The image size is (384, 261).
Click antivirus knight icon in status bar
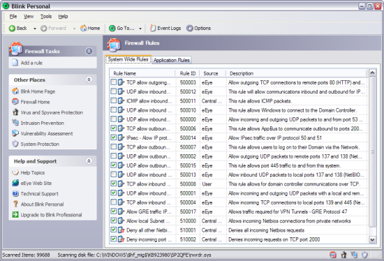[x=344, y=255]
